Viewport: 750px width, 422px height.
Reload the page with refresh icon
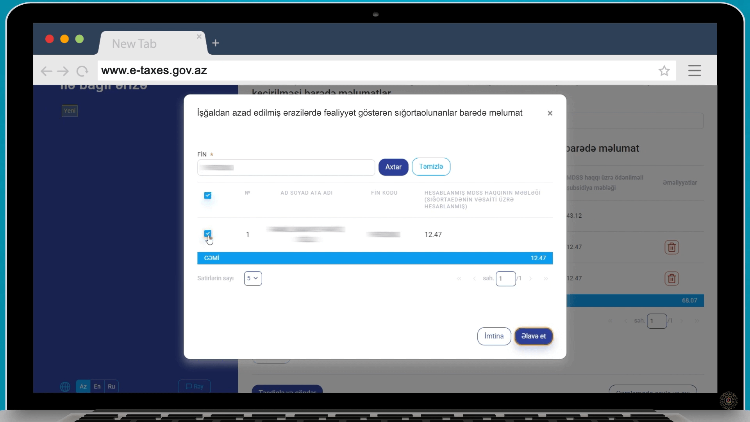click(x=82, y=71)
